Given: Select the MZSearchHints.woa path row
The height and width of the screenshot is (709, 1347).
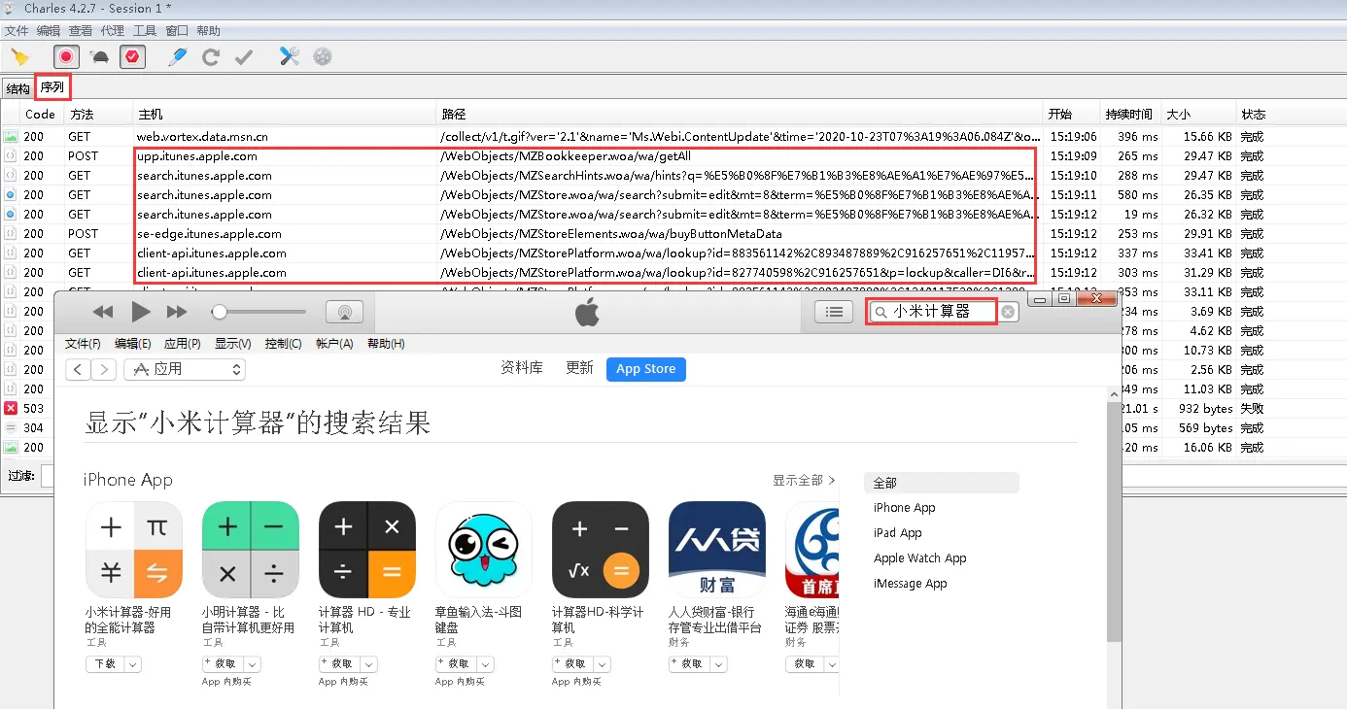Looking at the screenshot, I should point(673,176).
